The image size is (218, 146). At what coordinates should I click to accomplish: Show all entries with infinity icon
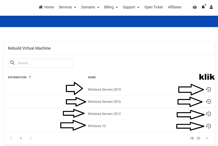207,138
